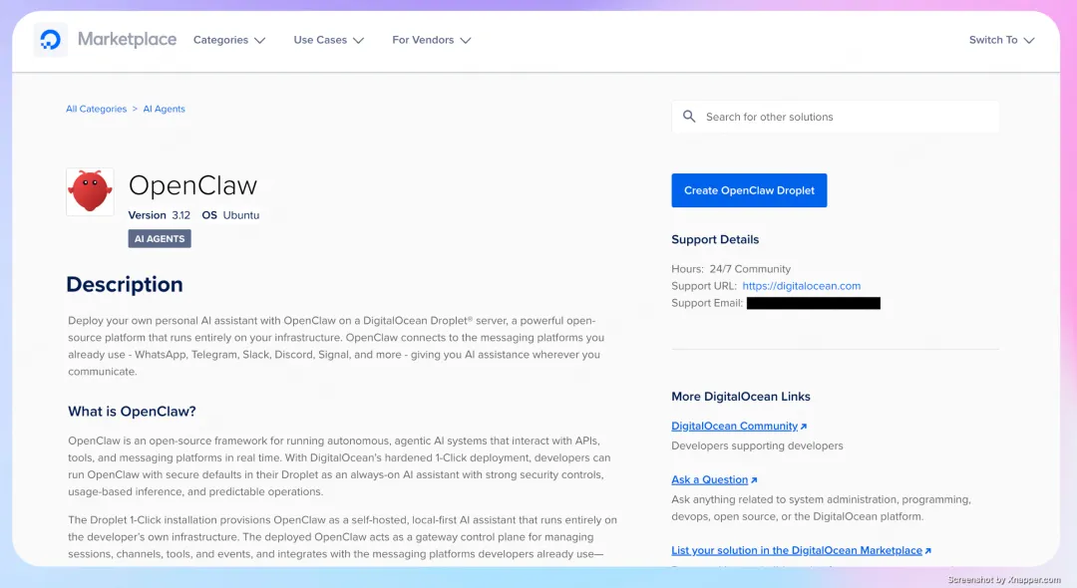Go to All Categories breadcrumb
Screen dimensions: 1077x588
coord(96,109)
